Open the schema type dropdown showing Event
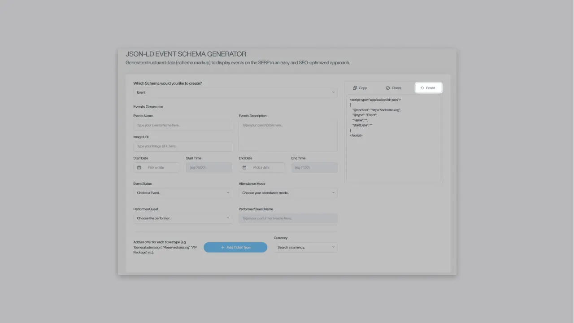Image resolution: width=574 pixels, height=323 pixels. coord(235,92)
